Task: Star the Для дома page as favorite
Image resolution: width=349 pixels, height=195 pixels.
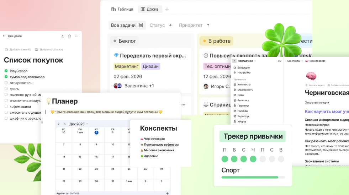Action: [x=69, y=36]
